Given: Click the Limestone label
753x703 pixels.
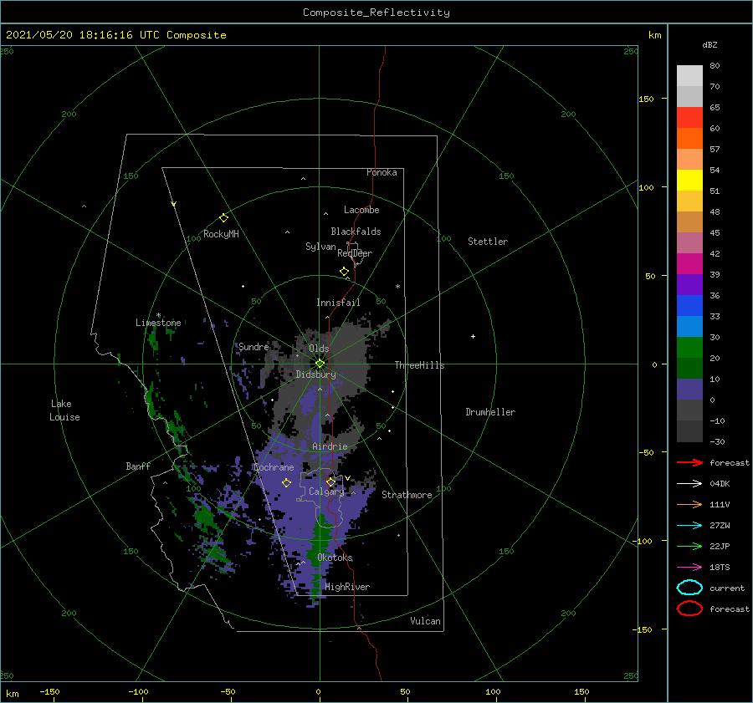Looking at the screenshot, I should (158, 323).
